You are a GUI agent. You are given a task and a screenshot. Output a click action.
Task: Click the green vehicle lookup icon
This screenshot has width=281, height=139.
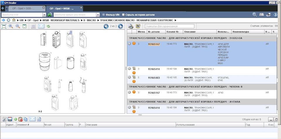tap(50, 15)
